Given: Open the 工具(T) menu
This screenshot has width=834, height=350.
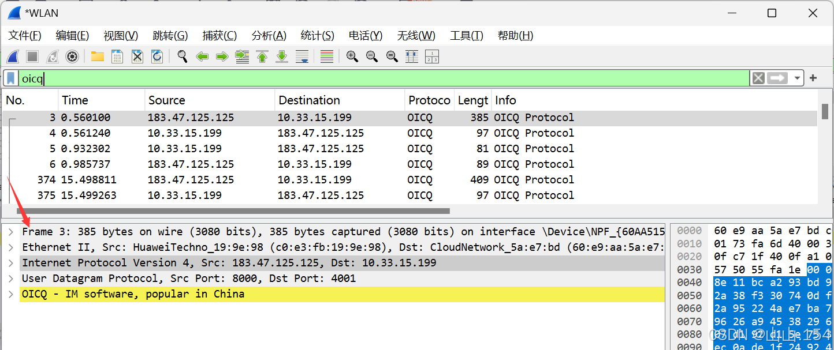Looking at the screenshot, I should coord(467,36).
